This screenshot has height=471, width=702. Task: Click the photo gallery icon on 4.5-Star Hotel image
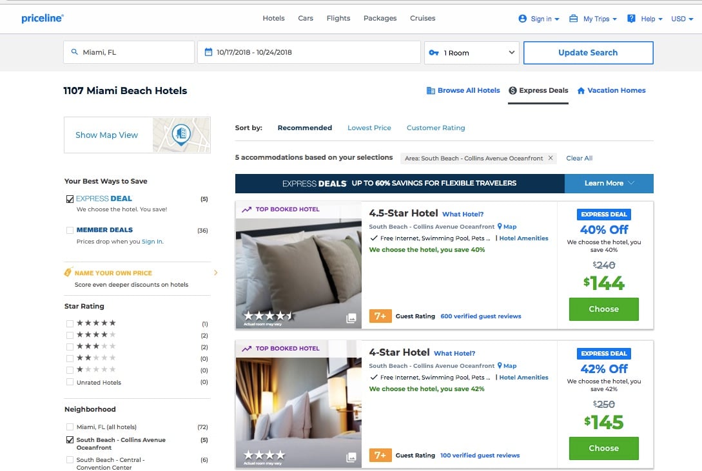click(x=351, y=318)
